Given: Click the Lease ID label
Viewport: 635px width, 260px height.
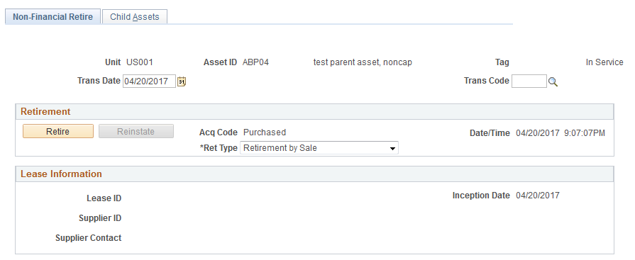Looking at the screenshot, I should click(x=104, y=198).
